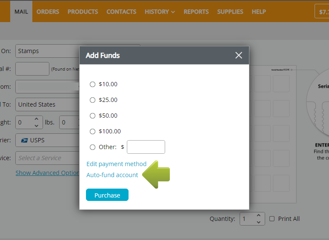The height and width of the screenshot is (240, 329).
Task: Open the Mail From address dropdown
Action: 47,87
